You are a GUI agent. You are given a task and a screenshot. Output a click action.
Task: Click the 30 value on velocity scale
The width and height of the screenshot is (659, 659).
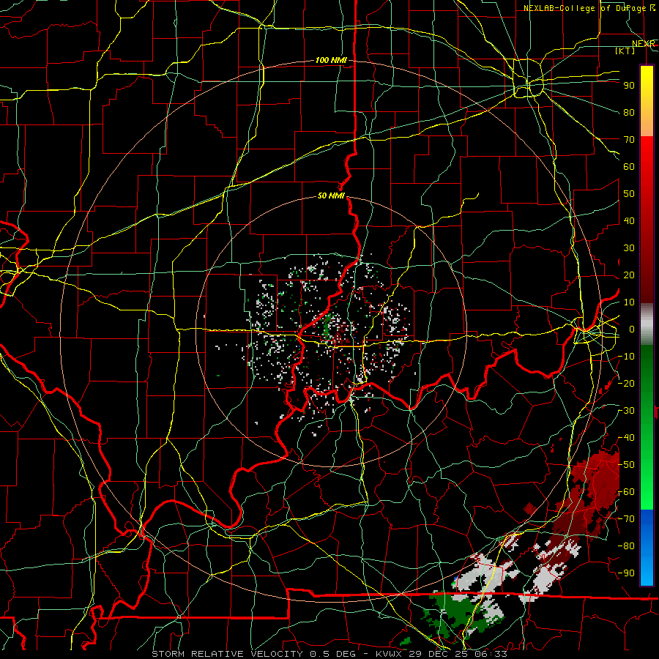(629, 248)
